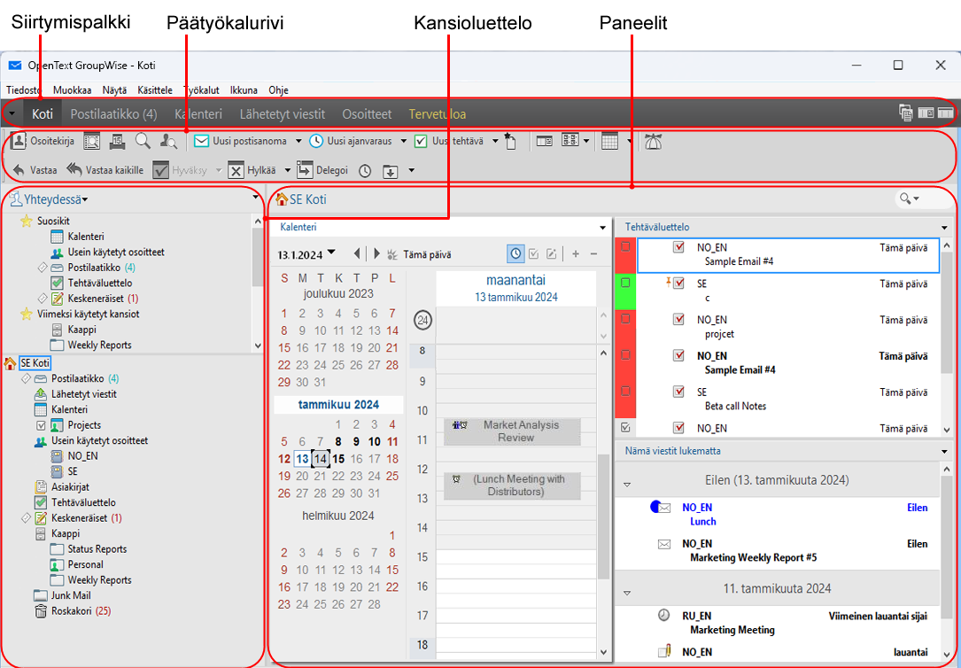The image size is (961, 668).
Task: Create a new task with Uusi tehtävä
Action: click(x=448, y=141)
